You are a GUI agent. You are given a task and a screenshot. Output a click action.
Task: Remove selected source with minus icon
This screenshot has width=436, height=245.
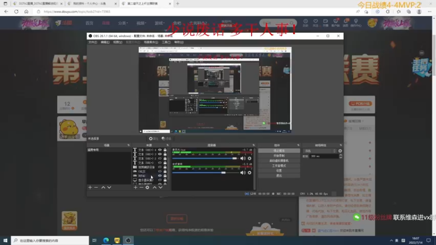[x=141, y=187]
